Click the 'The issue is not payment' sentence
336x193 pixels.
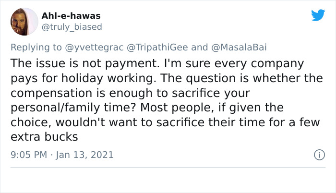pyautogui.click(x=85, y=63)
